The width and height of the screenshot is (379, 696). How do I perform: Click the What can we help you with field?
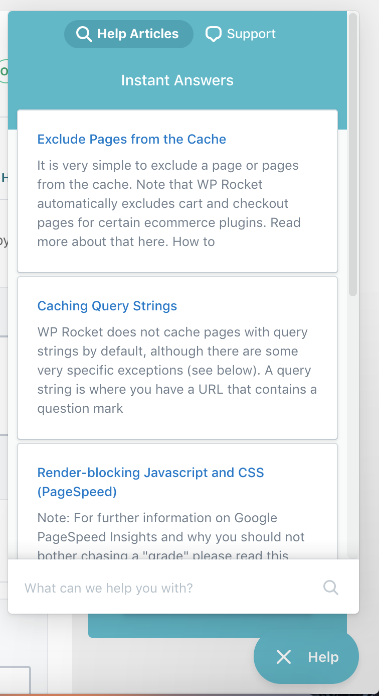(x=150, y=588)
